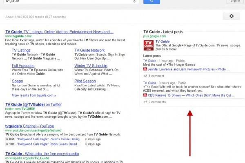Viewport: 245px width, 163px height.
Task: Open the gear settings menu
Action: coord(232,16)
